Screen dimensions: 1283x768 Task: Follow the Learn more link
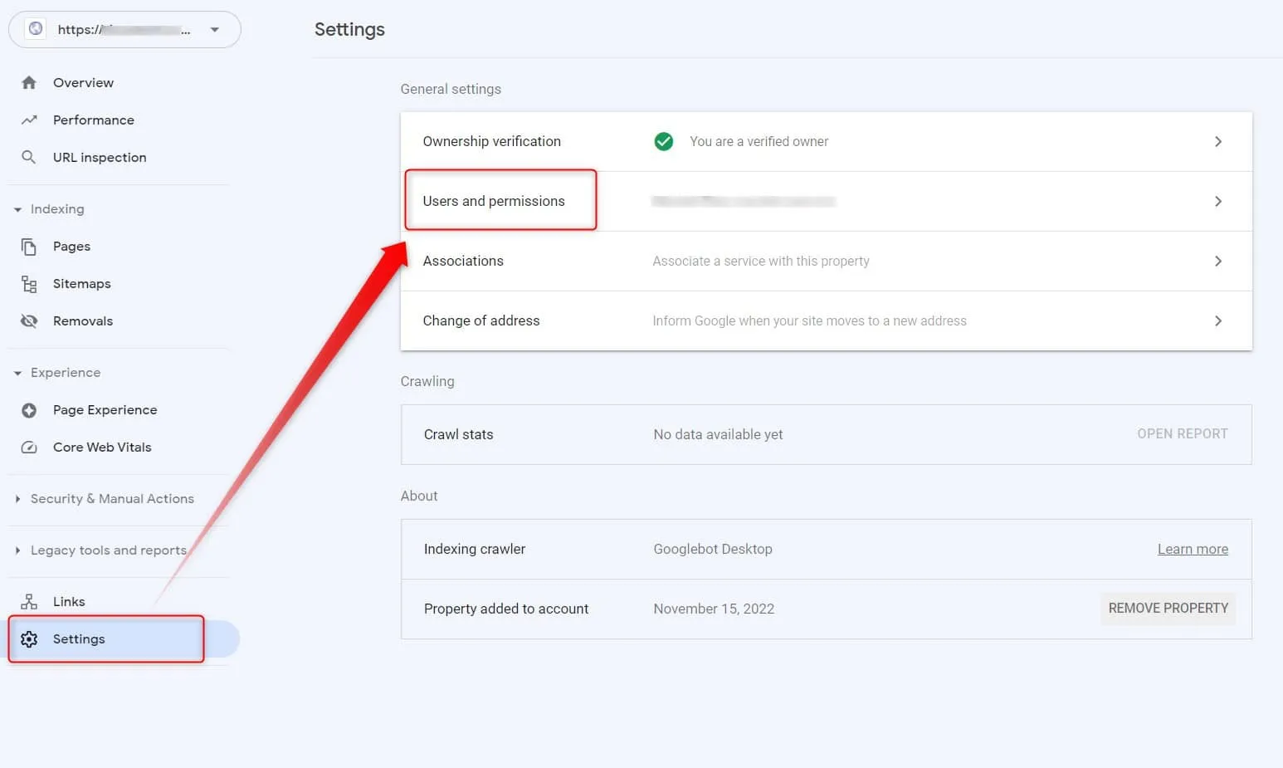click(x=1193, y=549)
